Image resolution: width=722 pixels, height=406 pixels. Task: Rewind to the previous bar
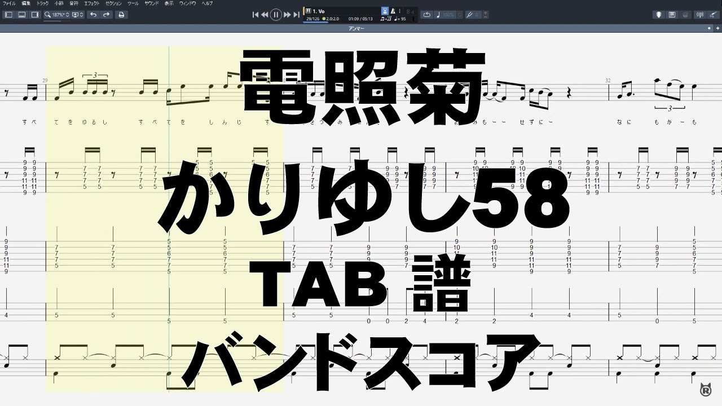pos(265,15)
